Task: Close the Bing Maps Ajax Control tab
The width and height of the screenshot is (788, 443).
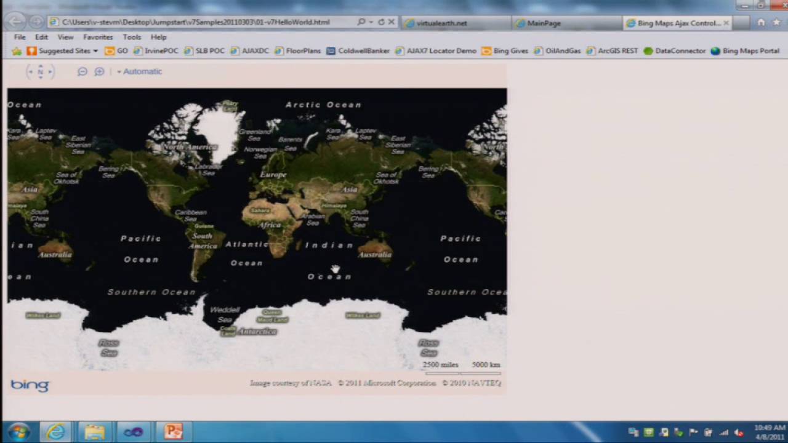Action: 726,23
